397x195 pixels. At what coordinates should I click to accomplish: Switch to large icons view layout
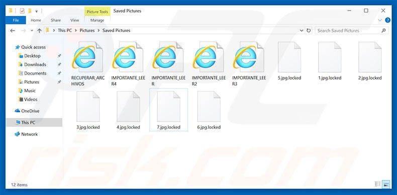(x=386, y=184)
